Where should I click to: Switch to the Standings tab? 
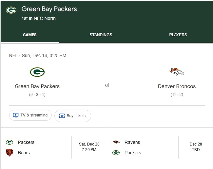tap(101, 35)
